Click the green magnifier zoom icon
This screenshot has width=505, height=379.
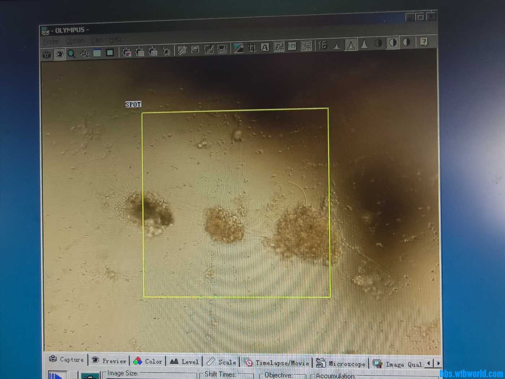pyautogui.click(x=72, y=54)
